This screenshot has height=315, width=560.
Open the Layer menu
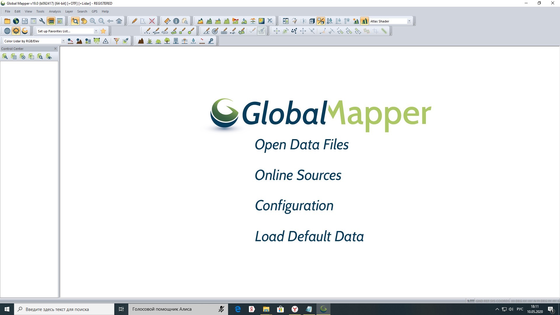click(x=69, y=11)
